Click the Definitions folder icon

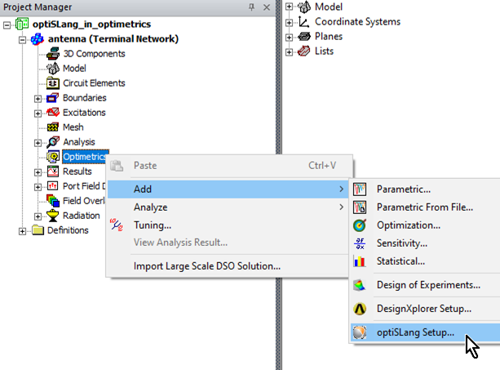pyautogui.click(x=38, y=230)
